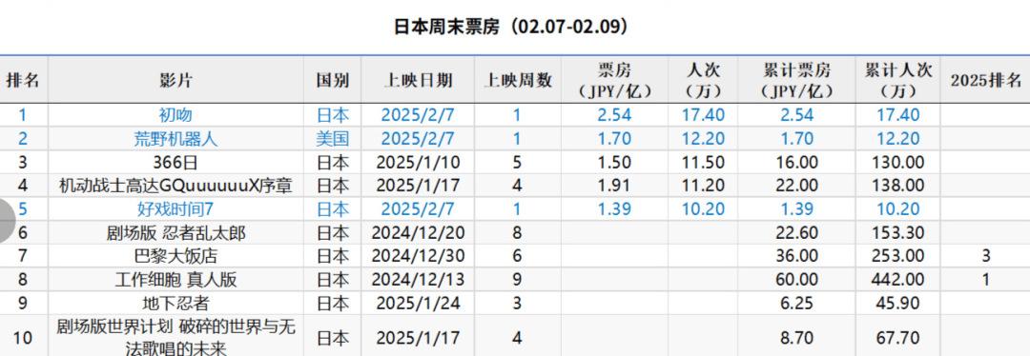The image size is (1030, 356).
Task: Click cumulative box office 6.25 for 地下忍者
Action: pos(797,304)
